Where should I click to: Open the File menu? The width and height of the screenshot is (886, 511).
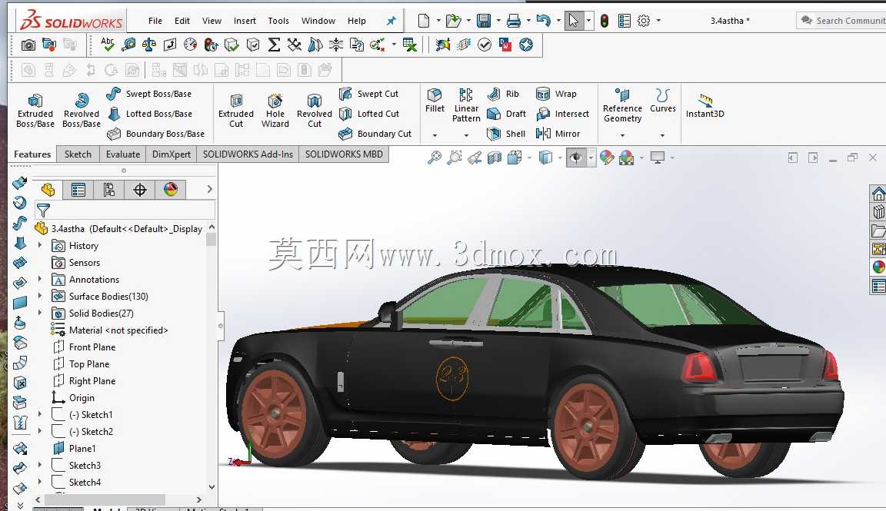[x=155, y=21]
